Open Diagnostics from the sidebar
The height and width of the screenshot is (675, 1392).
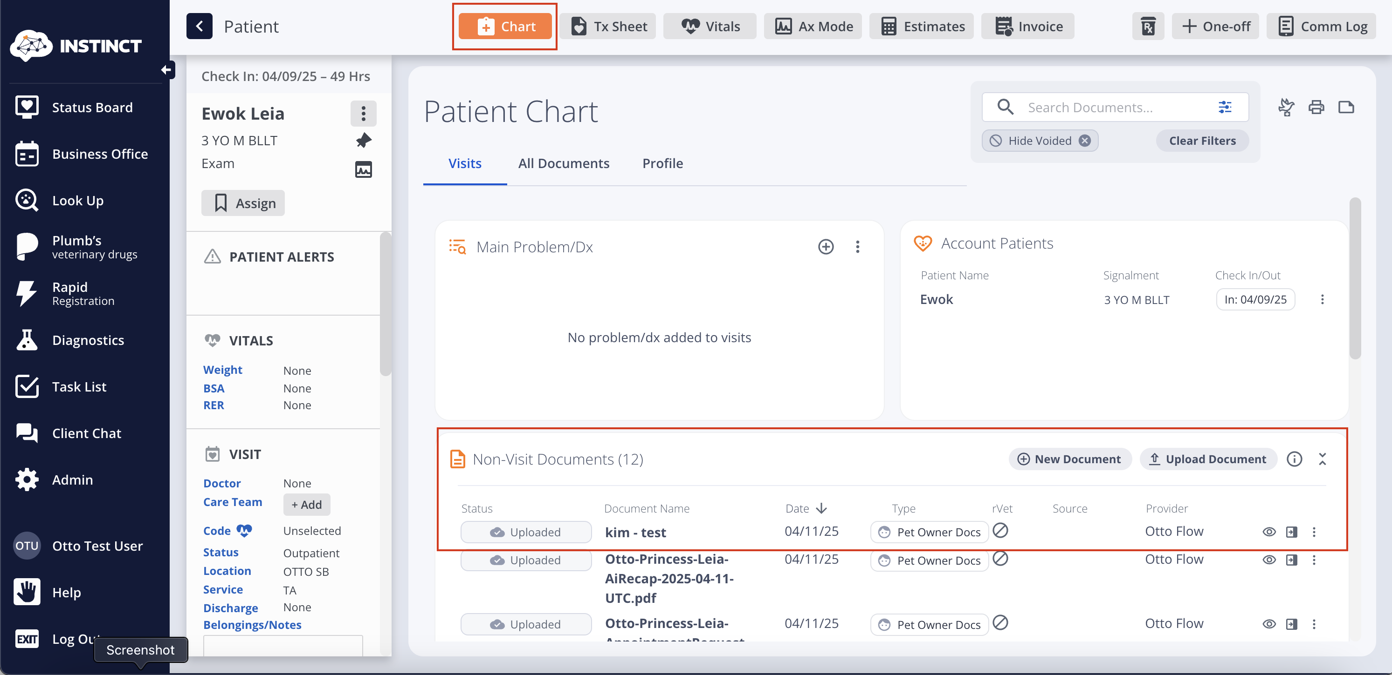pyautogui.click(x=88, y=340)
